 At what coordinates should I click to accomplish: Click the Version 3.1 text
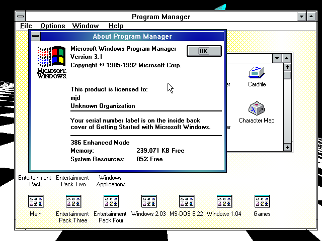[x=86, y=57]
